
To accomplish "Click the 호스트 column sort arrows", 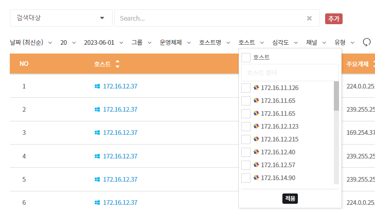I will (117, 64).
